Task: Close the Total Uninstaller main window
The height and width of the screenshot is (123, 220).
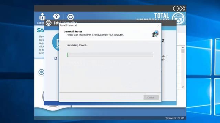Action: (x=182, y=9)
